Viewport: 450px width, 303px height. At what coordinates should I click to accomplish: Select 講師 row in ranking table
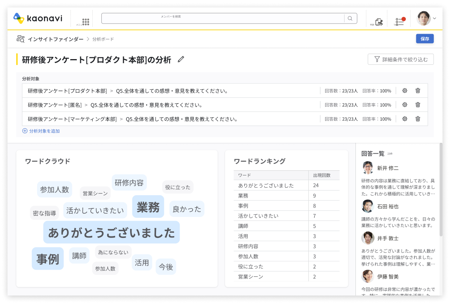[286, 226]
